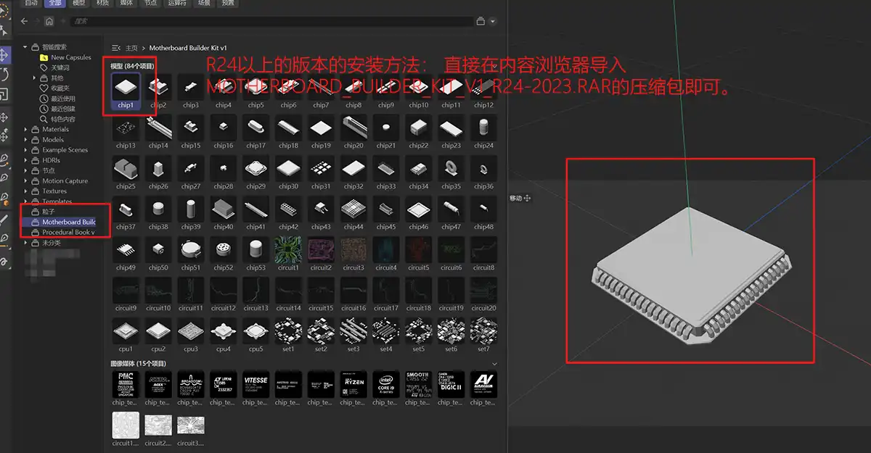Switch to the 材质 filter tab
The width and height of the screenshot is (871, 453).
103,3
